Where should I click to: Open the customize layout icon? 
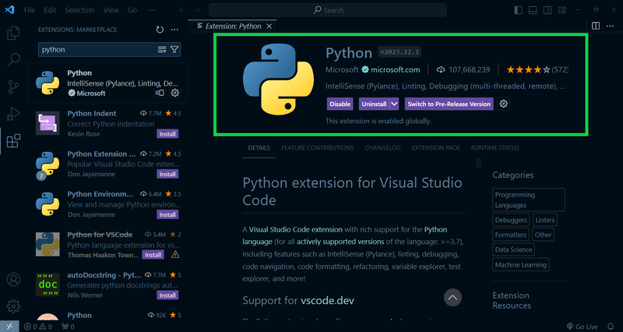pyautogui.click(x=561, y=10)
